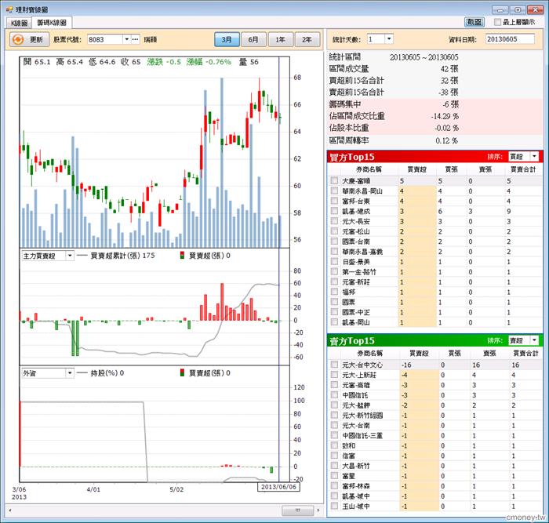The image size is (549, 523).
Task: Select the 富邦-林森 row name
Action: pyautogui.click(x=356, y=486)
